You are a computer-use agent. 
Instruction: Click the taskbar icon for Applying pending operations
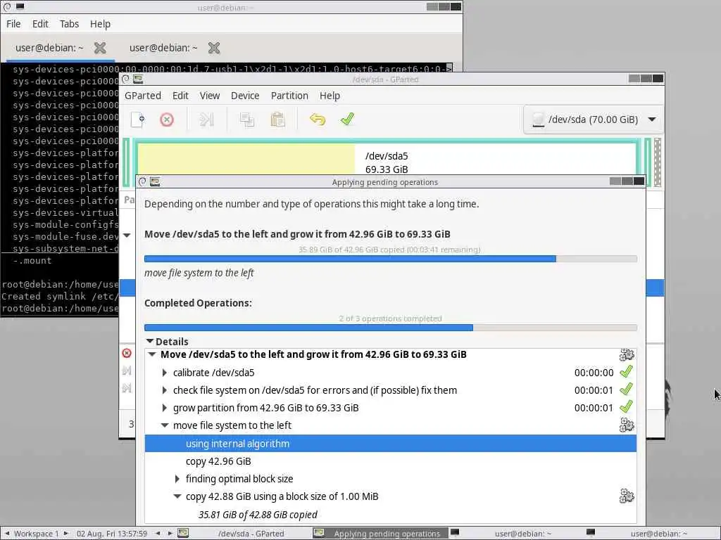click(x=318, y=533)
